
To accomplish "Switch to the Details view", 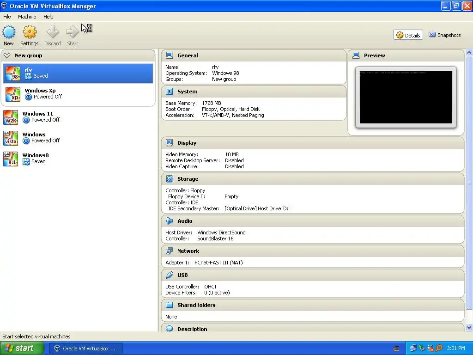I will tap(408, 35).
